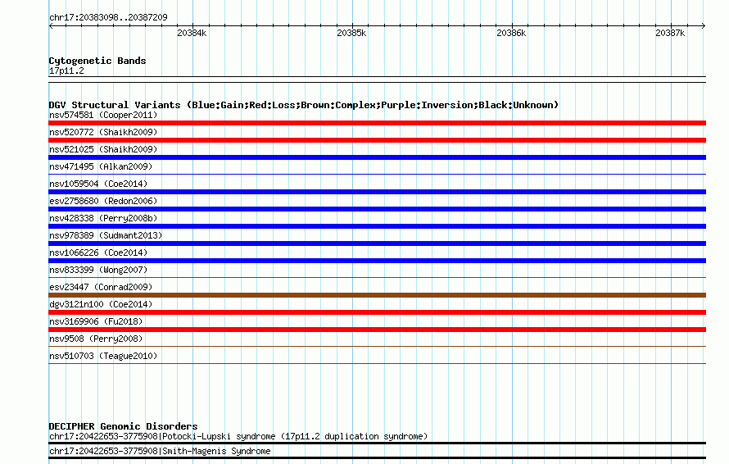The image size is (729, 464).
Task: Click the red bar under dgv3121n100
Action: coord(377,312)
